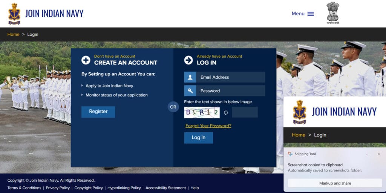Viewport: 386px width, 193px height.
Task: Click the Menu text in header
Action: [x=298, y=14]
